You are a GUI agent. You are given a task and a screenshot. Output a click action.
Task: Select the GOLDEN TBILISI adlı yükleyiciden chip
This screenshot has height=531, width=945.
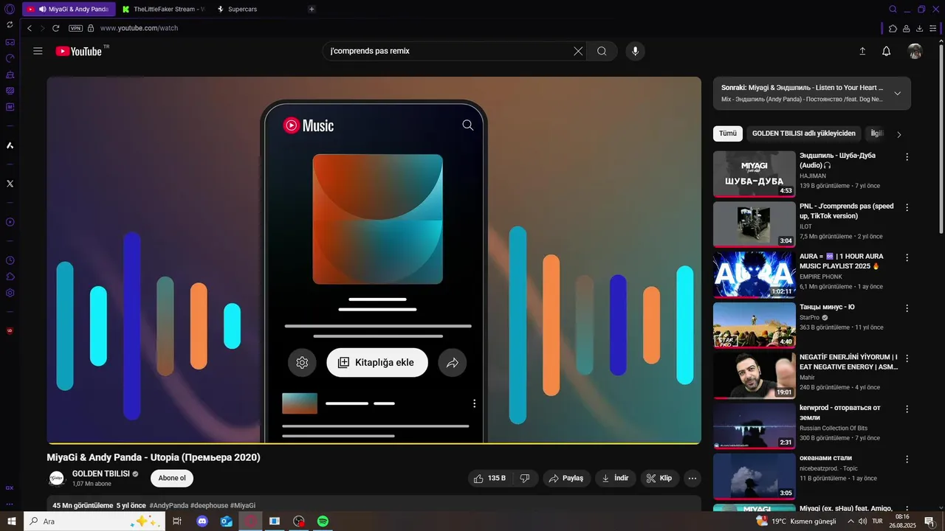point(803,133)
